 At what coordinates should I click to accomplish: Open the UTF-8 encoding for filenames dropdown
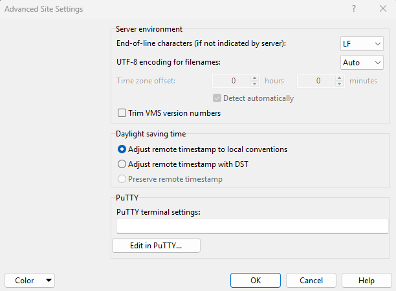tap(362, 62)
